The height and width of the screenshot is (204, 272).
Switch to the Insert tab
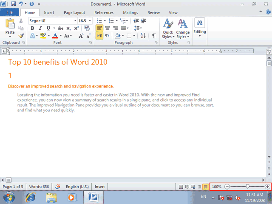click(x=49, y=13)
